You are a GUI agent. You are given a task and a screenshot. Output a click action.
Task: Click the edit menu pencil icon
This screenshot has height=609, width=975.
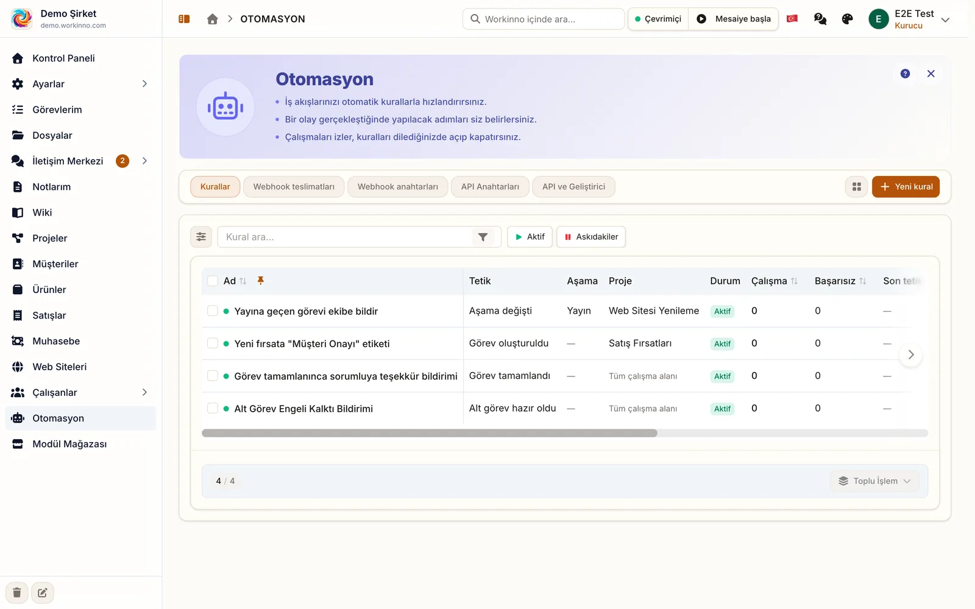(x=43, y=593)
